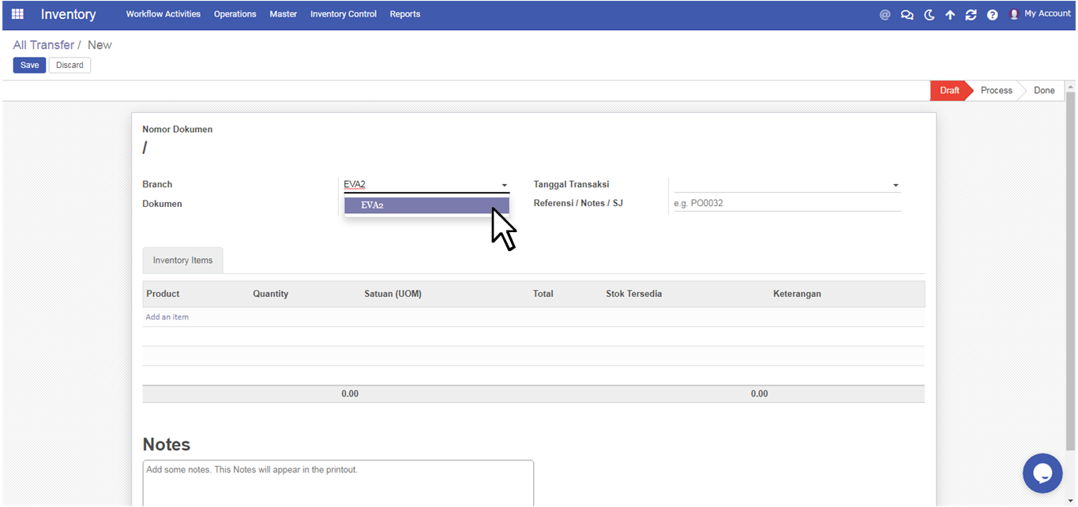Screen dimensions: 1078x507
Task: Switch to the Inventory Items tab
Action: (182, 261)
